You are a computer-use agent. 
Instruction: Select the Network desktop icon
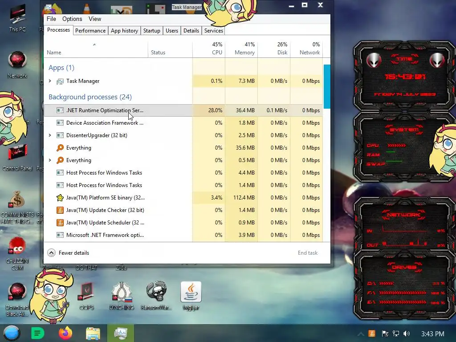pos(17,65)
